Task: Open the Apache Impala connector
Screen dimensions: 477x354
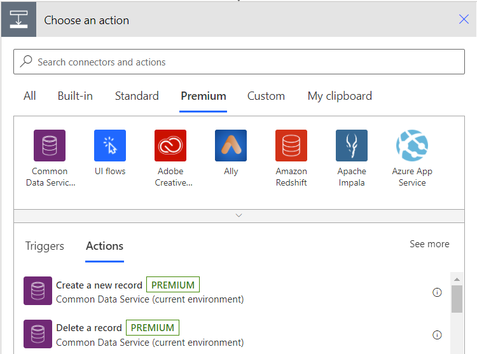Action: [x=352, y=146]
